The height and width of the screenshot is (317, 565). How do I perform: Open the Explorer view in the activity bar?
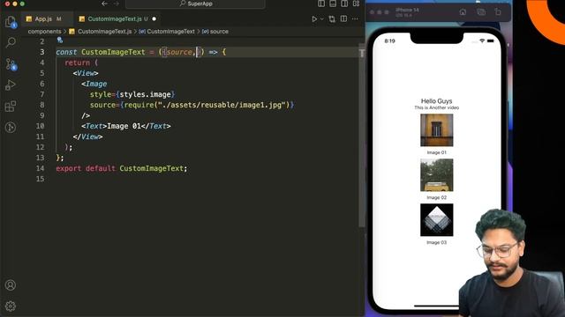[11, 22]
